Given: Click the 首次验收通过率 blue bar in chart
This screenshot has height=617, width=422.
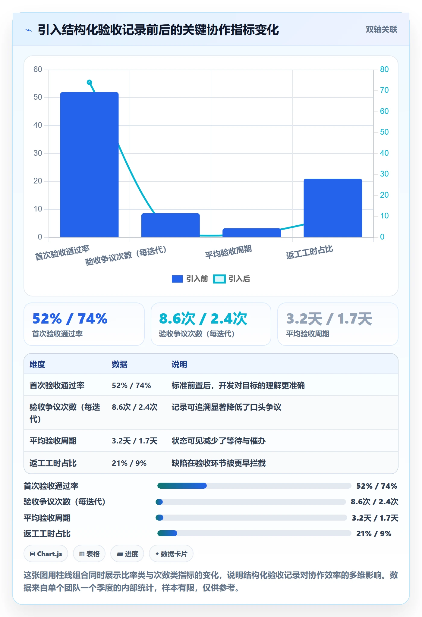Looking at the screenshot, I should point(89,164).
